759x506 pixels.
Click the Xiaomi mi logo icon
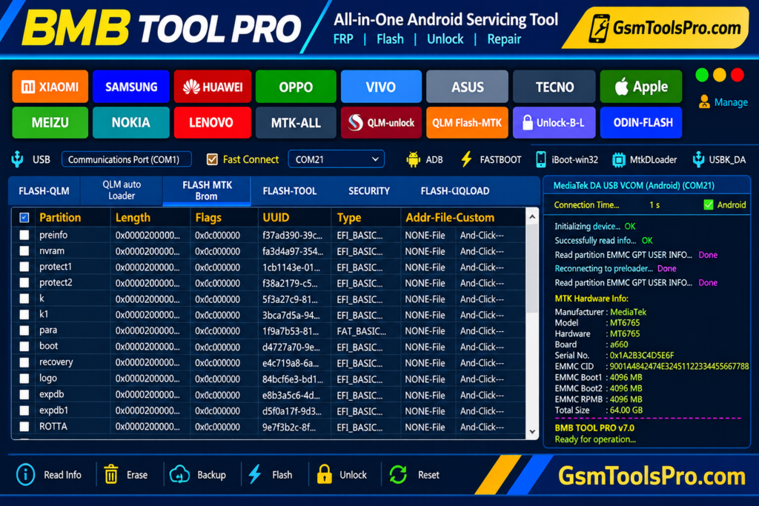pos(28,87)
